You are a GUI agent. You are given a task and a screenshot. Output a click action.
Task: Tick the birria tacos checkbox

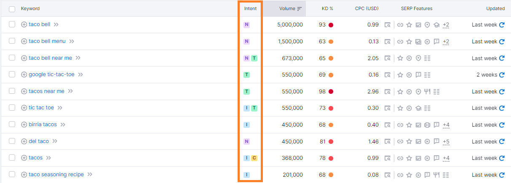pyautogui.click(x=12, y=125)
